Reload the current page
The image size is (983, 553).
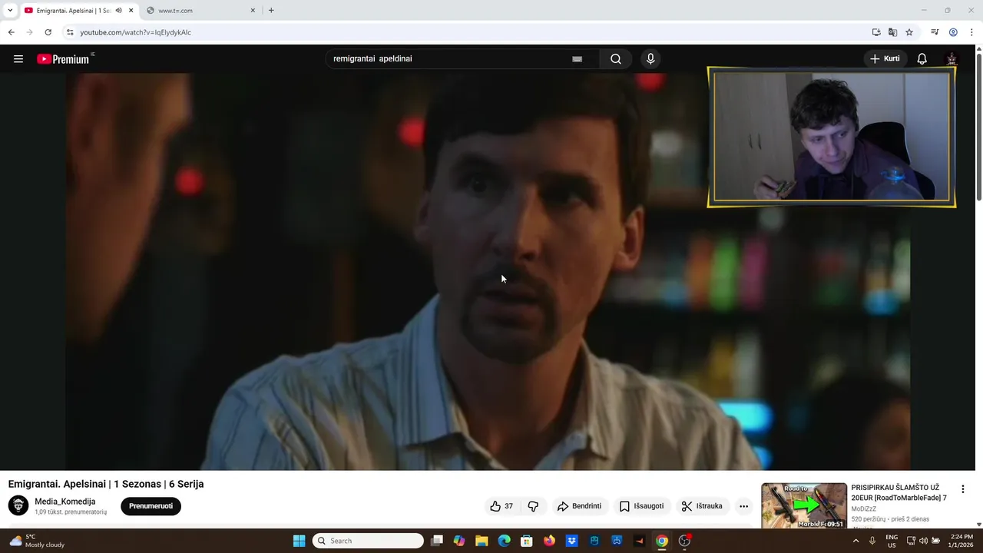(48, 32)
